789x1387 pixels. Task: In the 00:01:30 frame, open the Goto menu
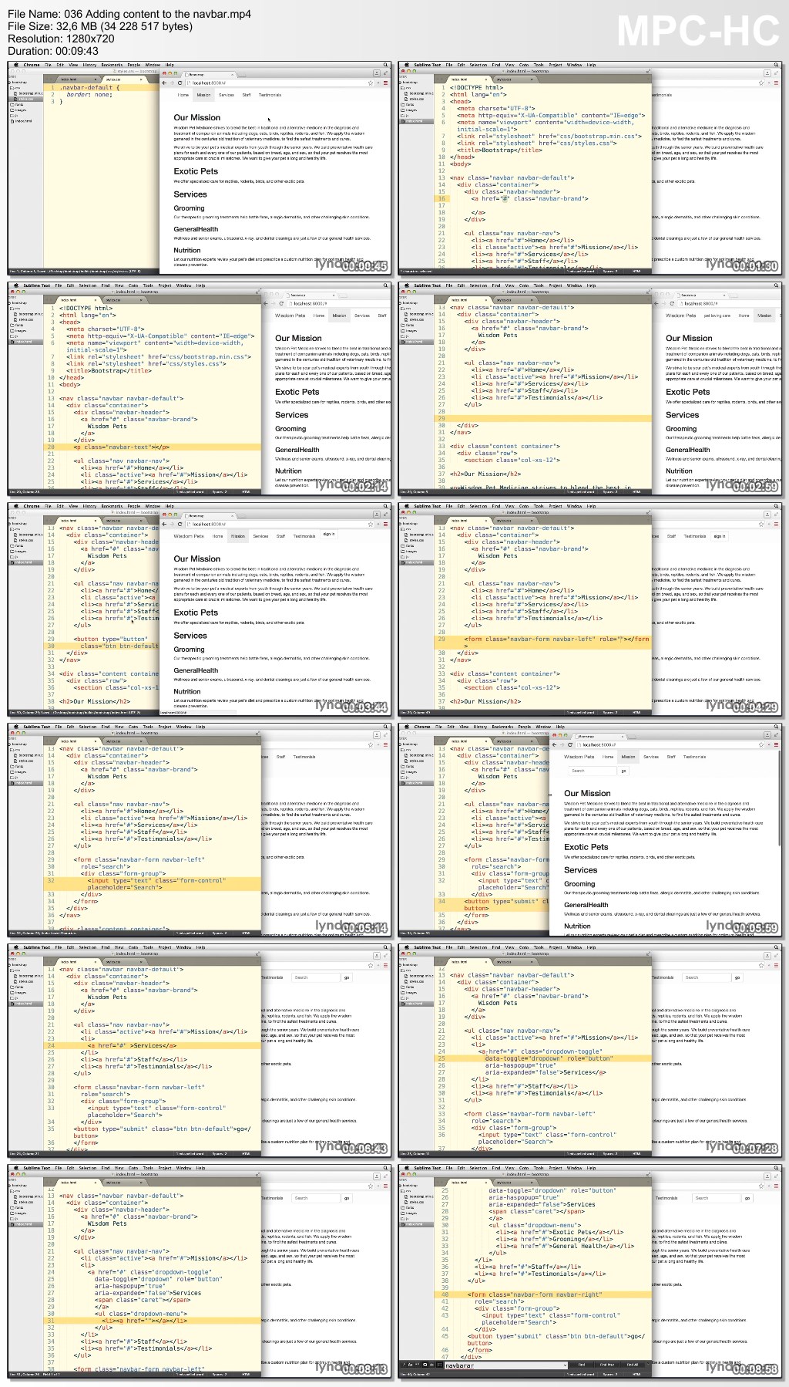click(524, 65)
